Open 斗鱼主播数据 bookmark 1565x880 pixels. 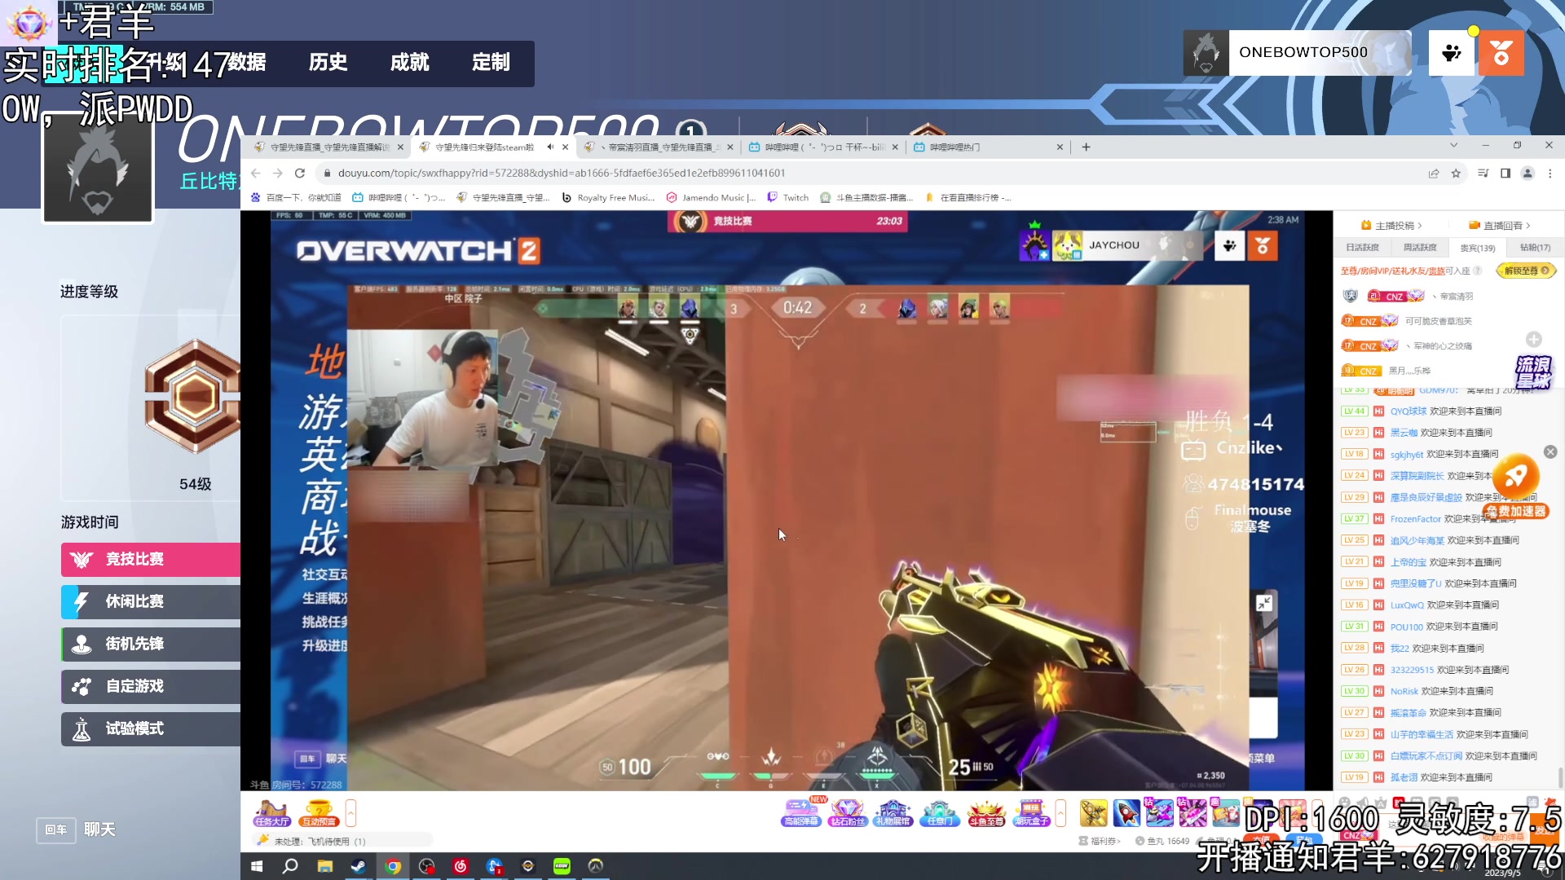(867, 197)
